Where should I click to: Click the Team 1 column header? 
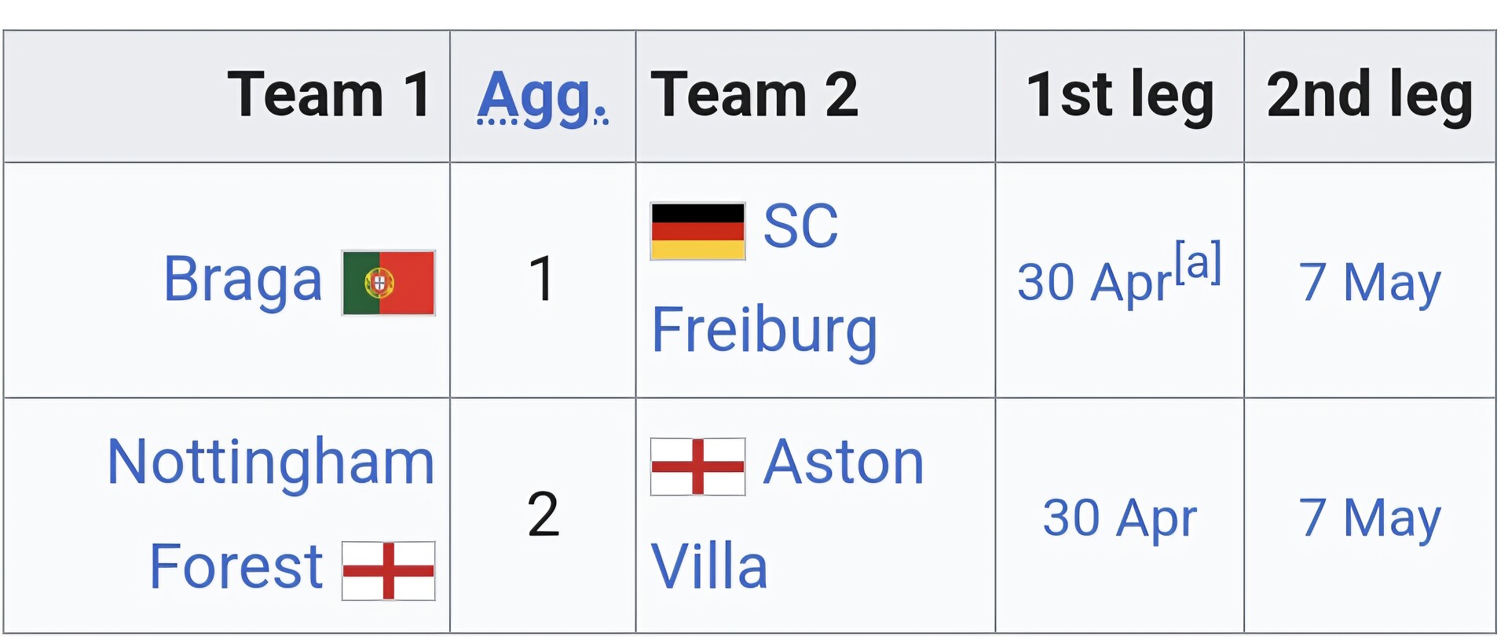[328, 95]
